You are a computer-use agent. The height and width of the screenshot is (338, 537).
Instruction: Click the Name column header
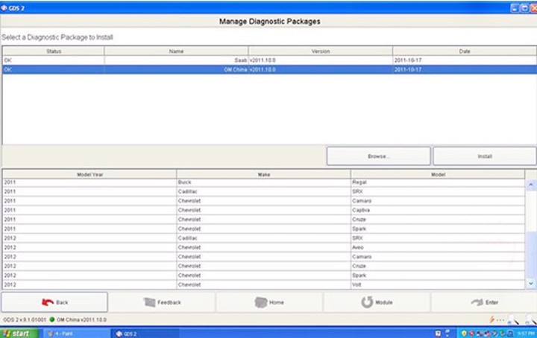coord(176,51)
